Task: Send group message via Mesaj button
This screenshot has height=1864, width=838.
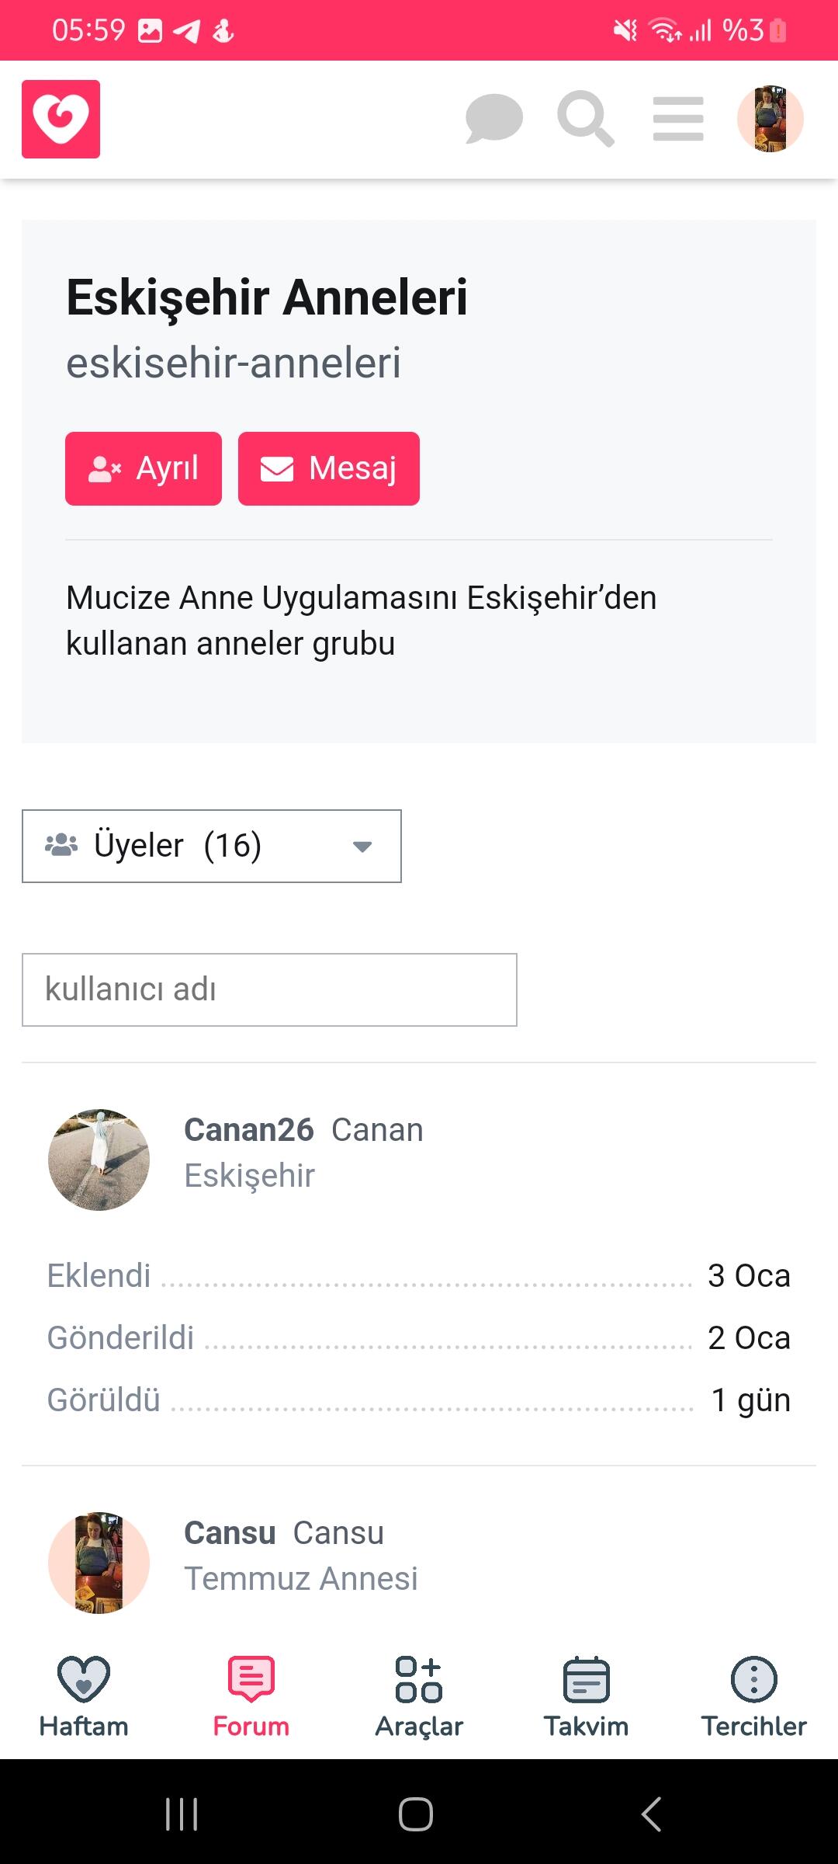Action: pos(329,468)
